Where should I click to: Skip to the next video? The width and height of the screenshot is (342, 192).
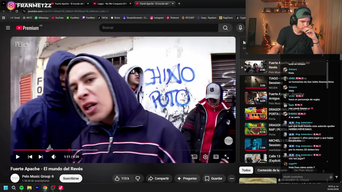[41, 157]
